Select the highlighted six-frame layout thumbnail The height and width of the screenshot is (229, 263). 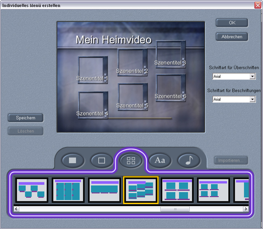[141, 189]
